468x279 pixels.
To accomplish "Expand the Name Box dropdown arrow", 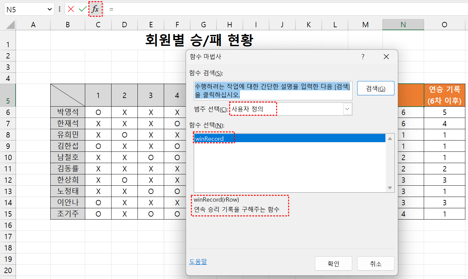I will 50,10.
